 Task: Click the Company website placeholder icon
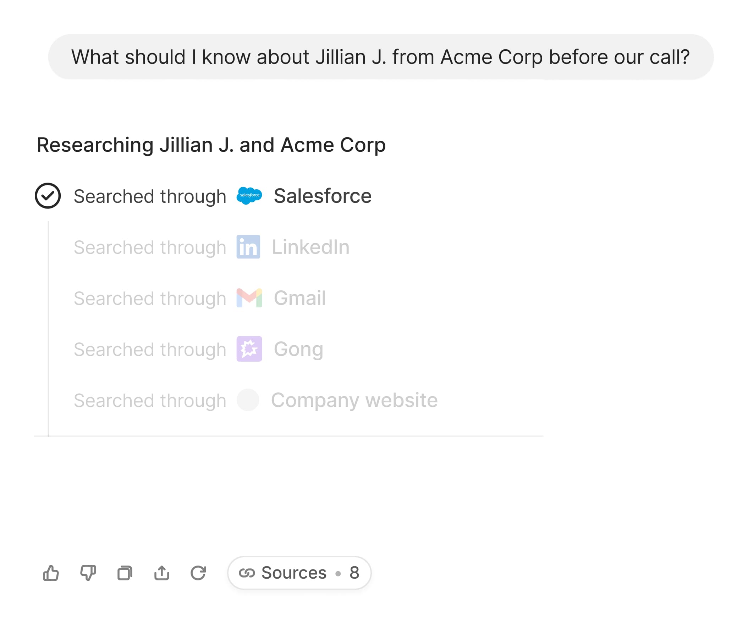(x=248, y=400)
